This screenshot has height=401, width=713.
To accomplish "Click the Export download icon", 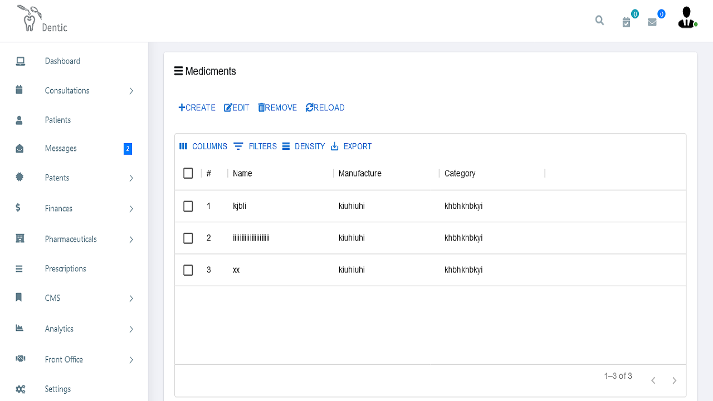I will coord(335,146).
